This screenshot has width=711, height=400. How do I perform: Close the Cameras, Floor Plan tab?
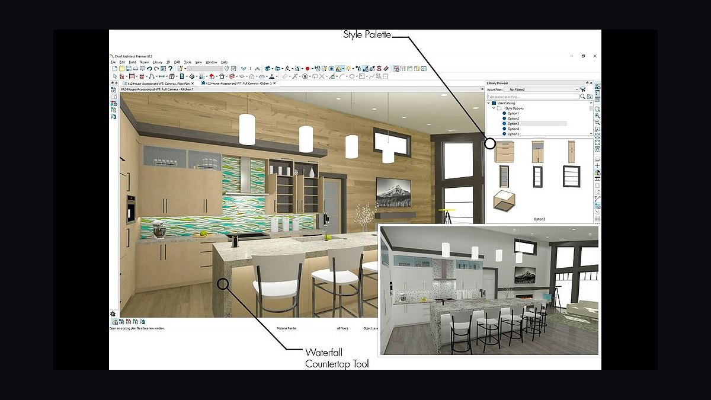click(x=192, y=84)
